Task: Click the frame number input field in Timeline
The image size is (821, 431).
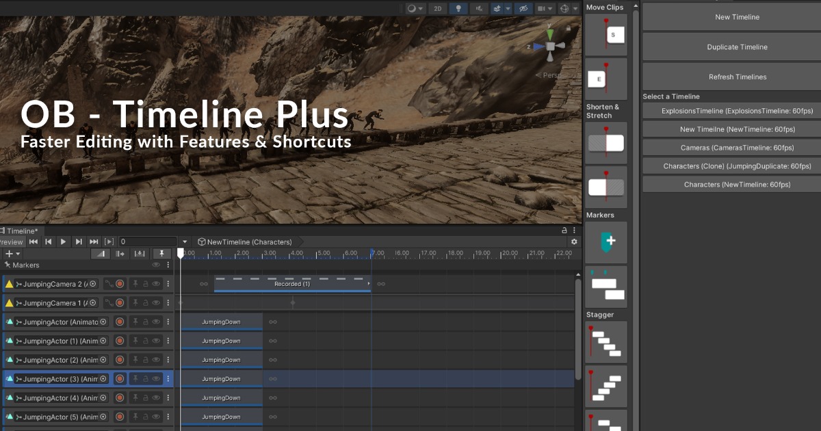Action: (x=147, y=241)
